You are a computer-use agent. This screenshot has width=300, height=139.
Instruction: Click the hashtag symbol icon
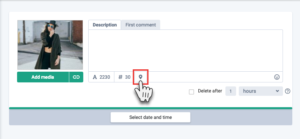[x=120, y=77]
